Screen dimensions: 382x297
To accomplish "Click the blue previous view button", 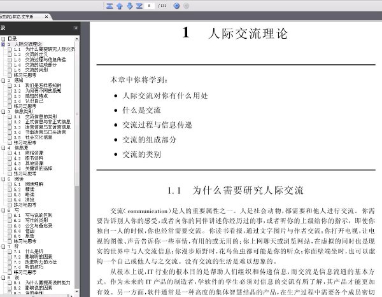I will tap(176, 6).
